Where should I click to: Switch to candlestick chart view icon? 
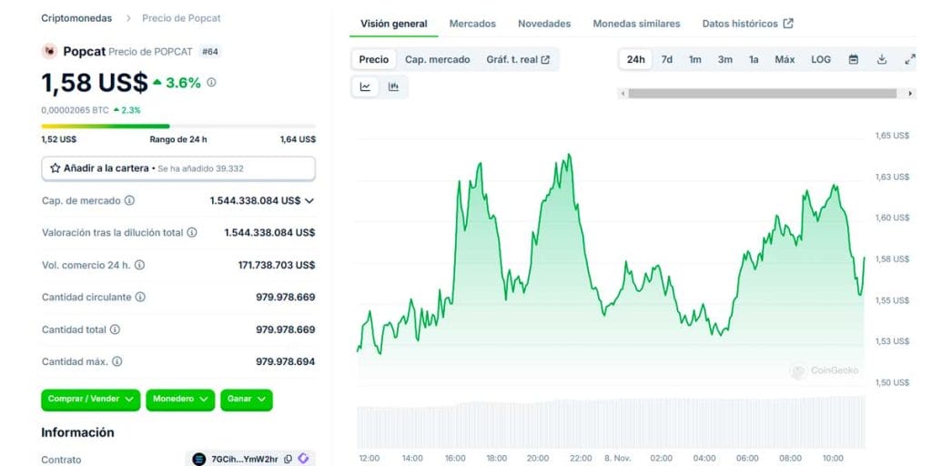tap(393, 86)
